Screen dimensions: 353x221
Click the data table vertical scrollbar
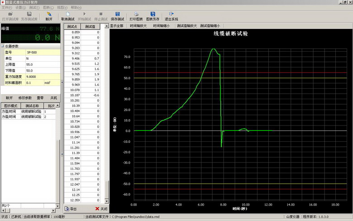coord(107,113)
